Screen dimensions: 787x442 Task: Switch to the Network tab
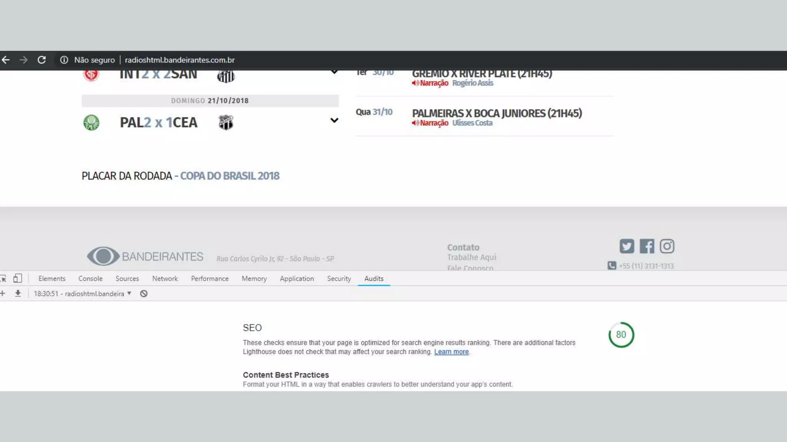point(165,279)
